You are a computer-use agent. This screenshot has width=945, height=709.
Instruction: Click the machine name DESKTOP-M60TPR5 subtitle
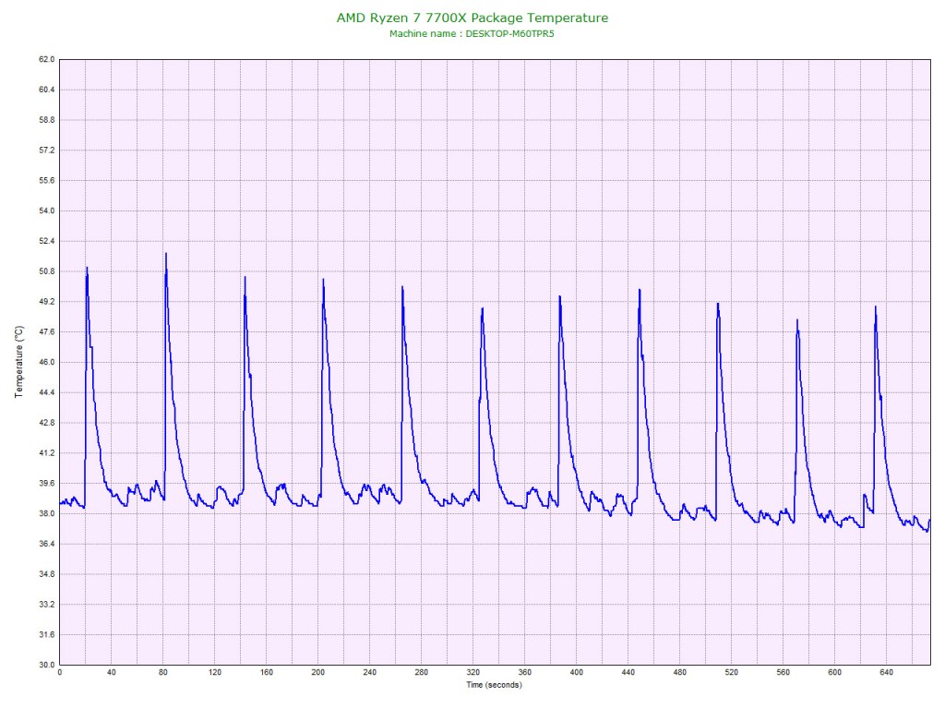(x=472, y=33)
